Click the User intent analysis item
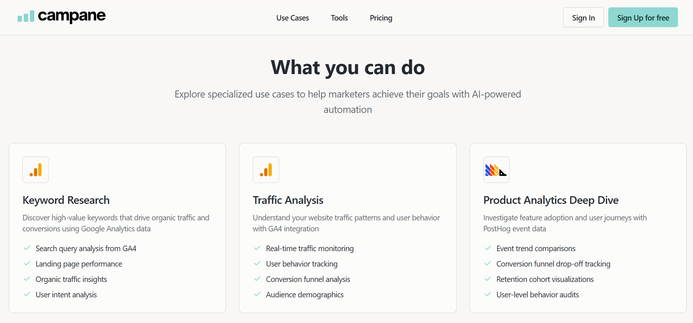This screenshot has height=323, width=693. tap(66, 294)
